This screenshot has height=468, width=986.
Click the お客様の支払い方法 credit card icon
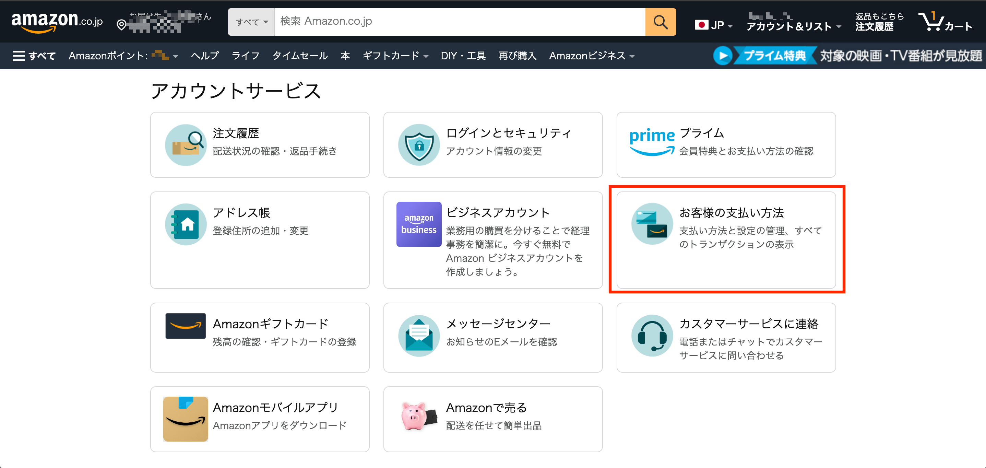(x=652, y=224)
